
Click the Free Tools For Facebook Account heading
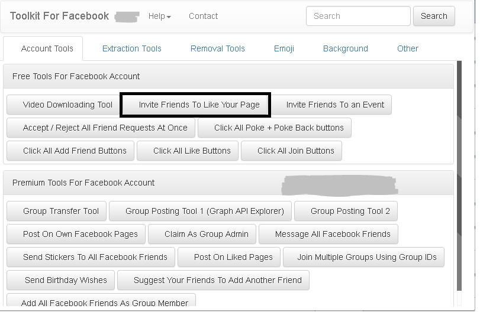coord(76,76)
